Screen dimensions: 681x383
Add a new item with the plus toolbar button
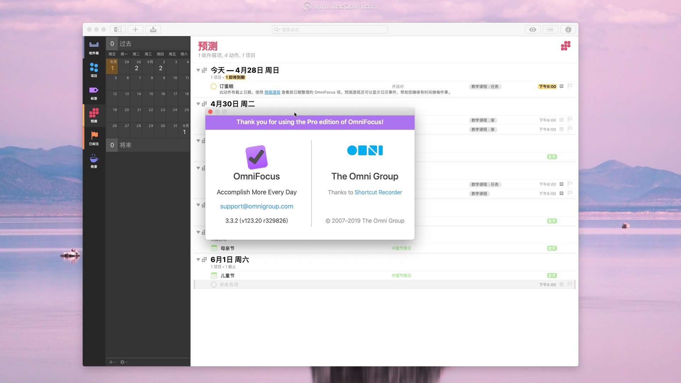point(135,29)
